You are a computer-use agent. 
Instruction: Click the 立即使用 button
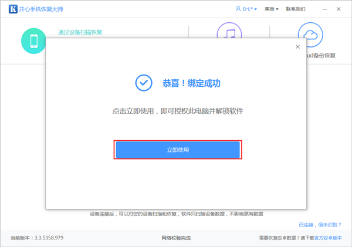(178, 150)
